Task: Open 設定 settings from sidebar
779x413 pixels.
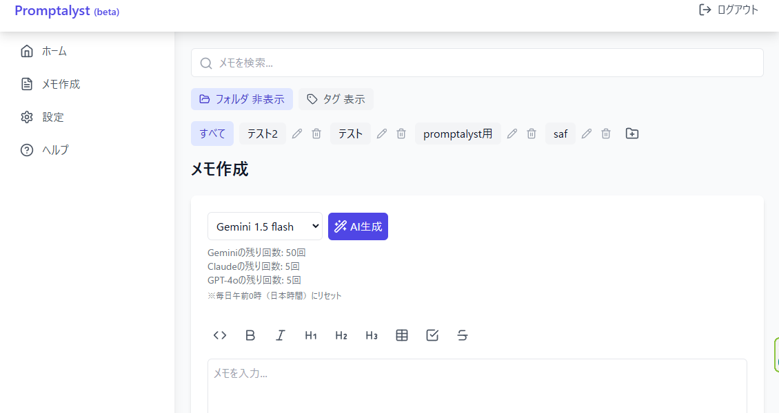Action: [x=53, y=117]
